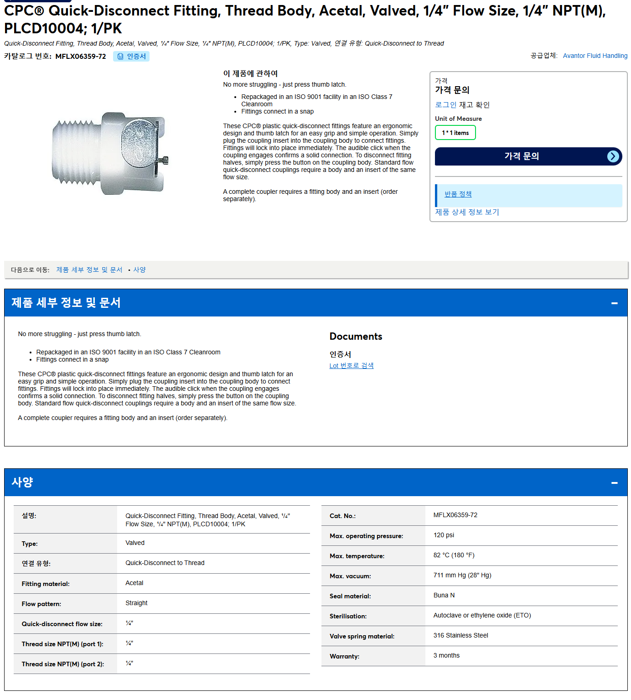View 제품 상세 정보 보기 link

[467, 212]
